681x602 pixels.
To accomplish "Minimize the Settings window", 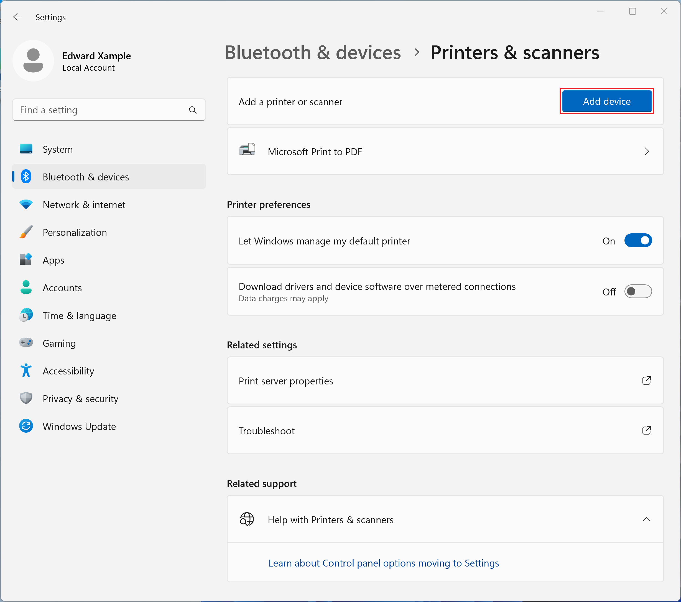I will click(x=600, y=11).
